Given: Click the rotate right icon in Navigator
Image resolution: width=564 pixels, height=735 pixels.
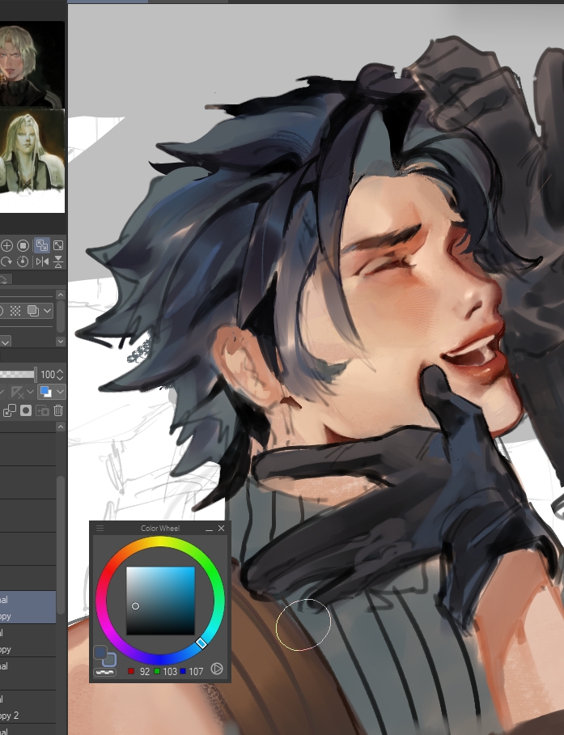Looking at the screenshot, I should tap(7, 261).
